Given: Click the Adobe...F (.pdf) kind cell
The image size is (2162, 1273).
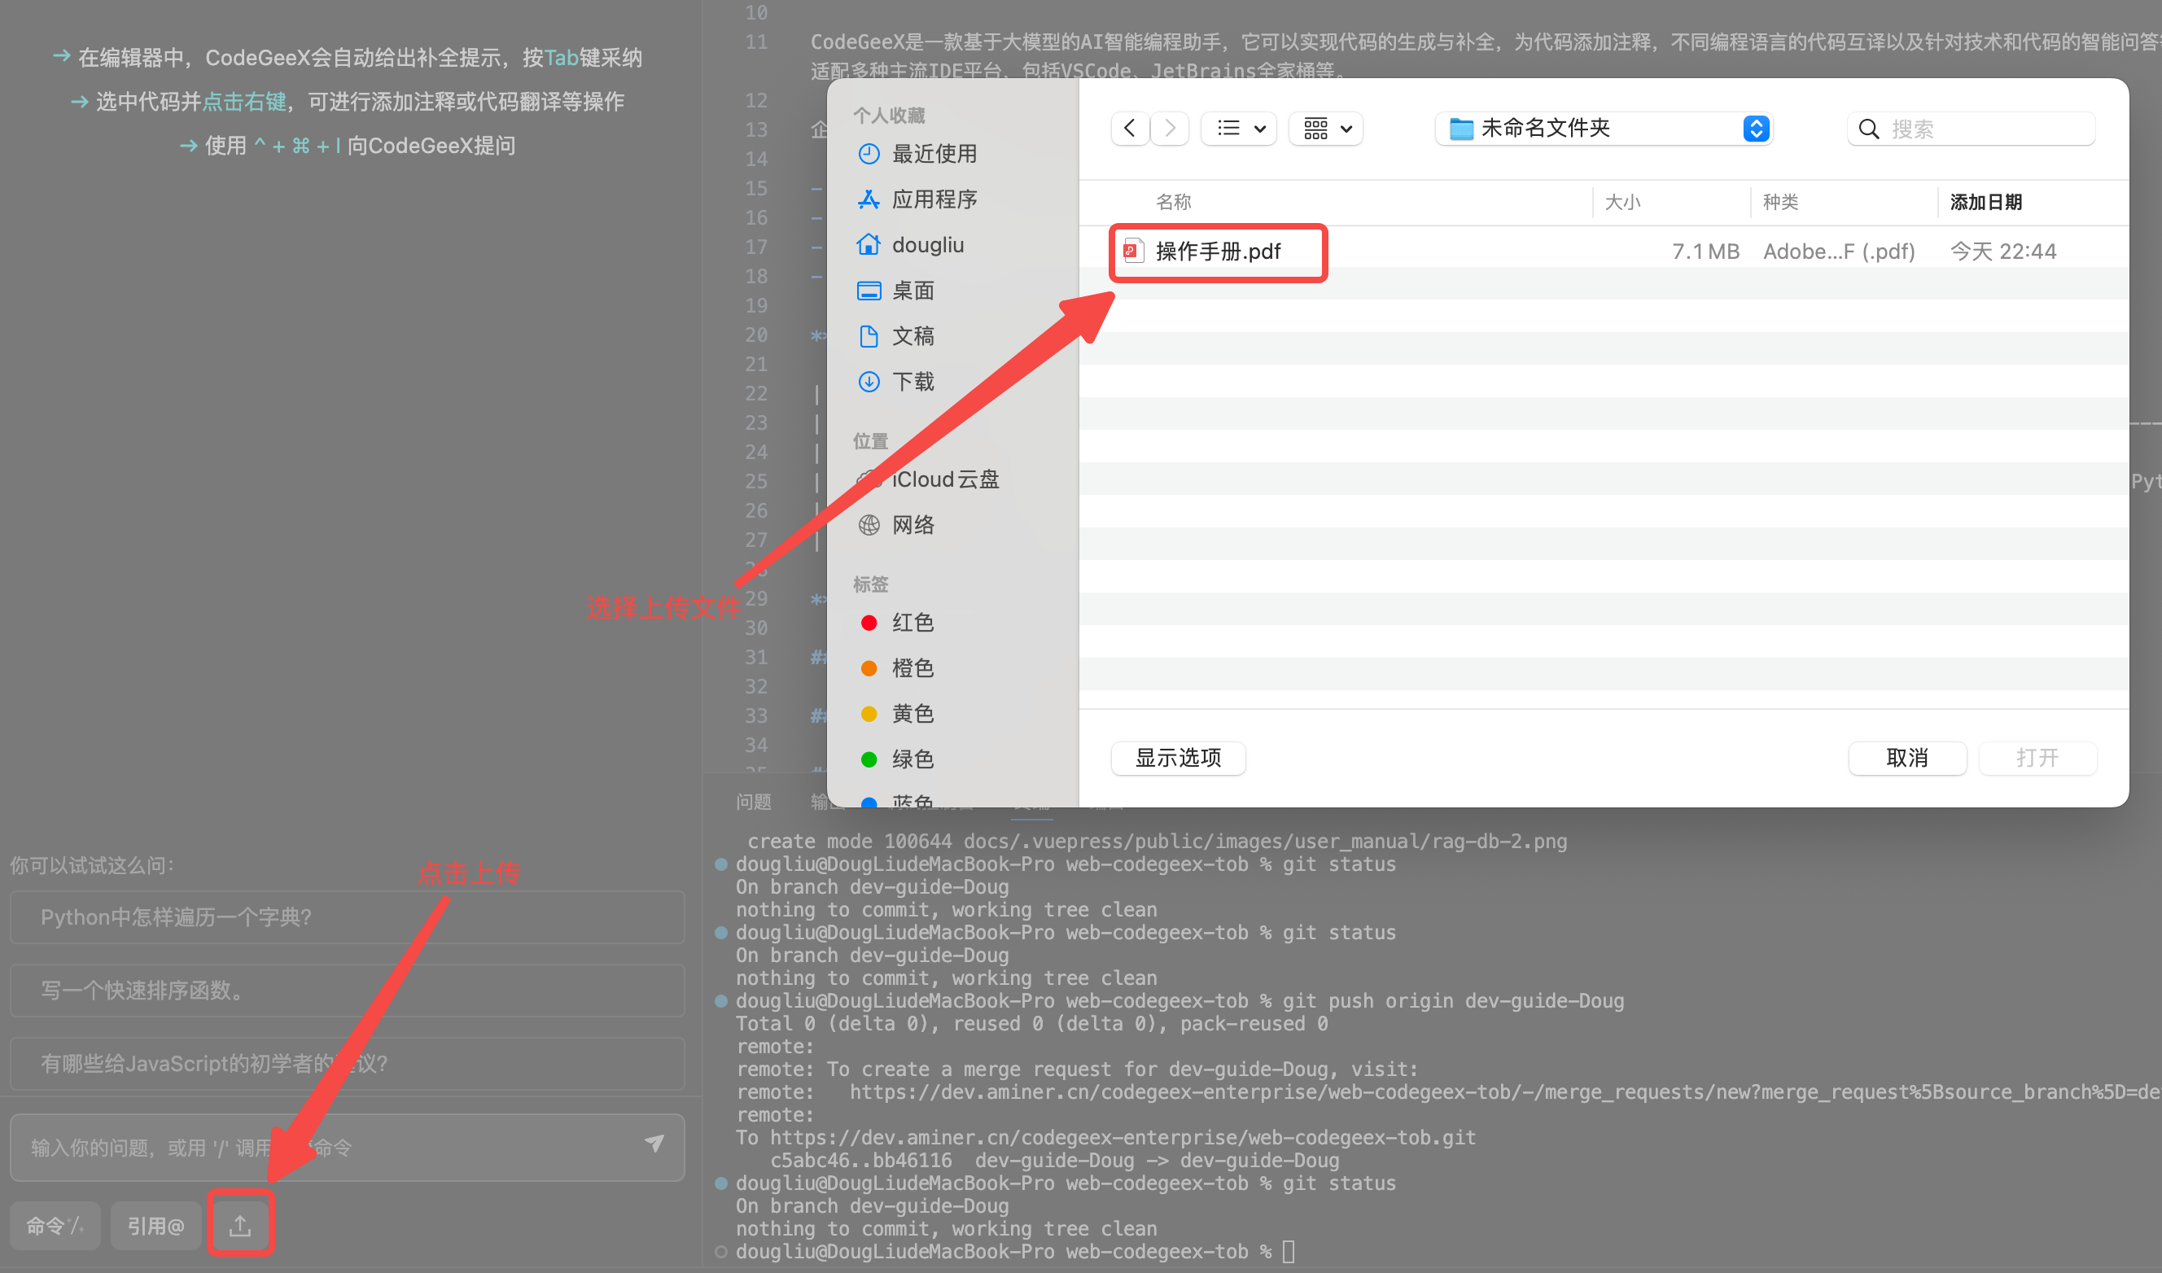Looking at the screenshot, I should tap(1839, 251).
